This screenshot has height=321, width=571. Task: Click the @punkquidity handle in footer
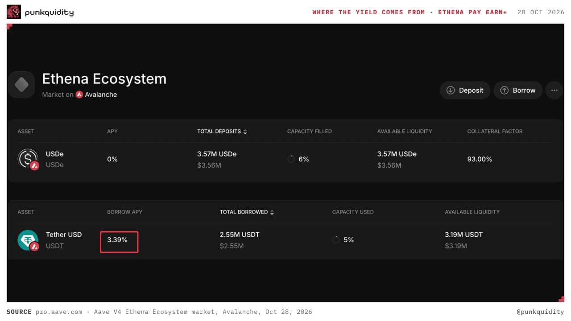(x=540, y=312)
